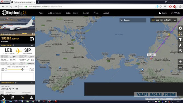Click the Flightradar24 logo
The image size is (183, 103).
14,13
